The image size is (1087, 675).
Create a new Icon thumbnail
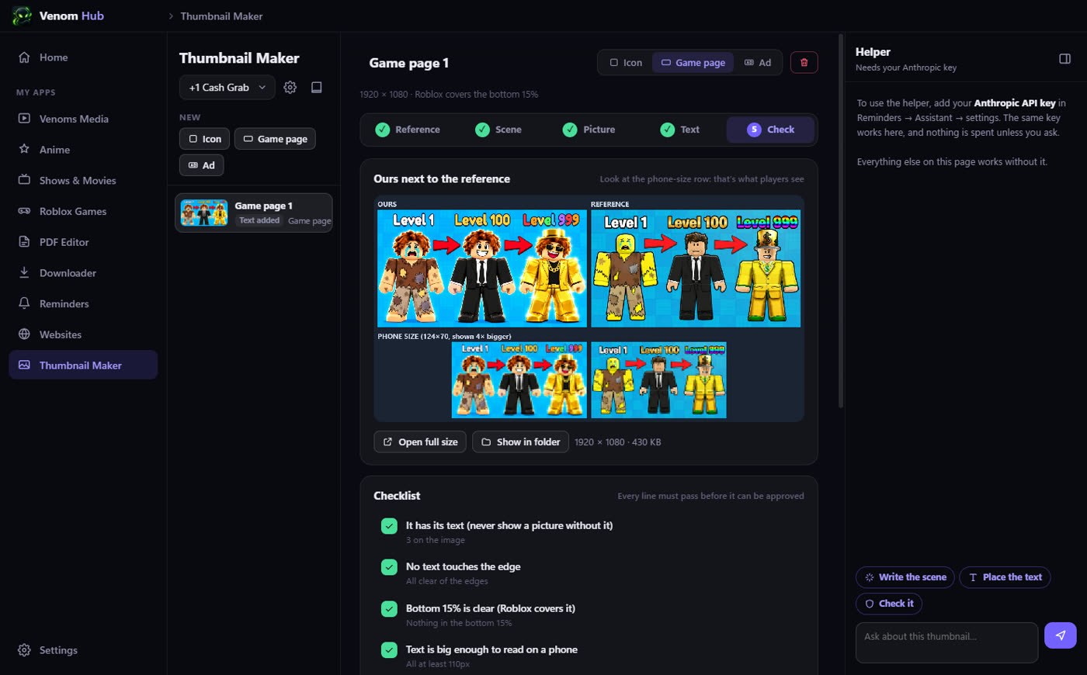[x=205, y=139]
